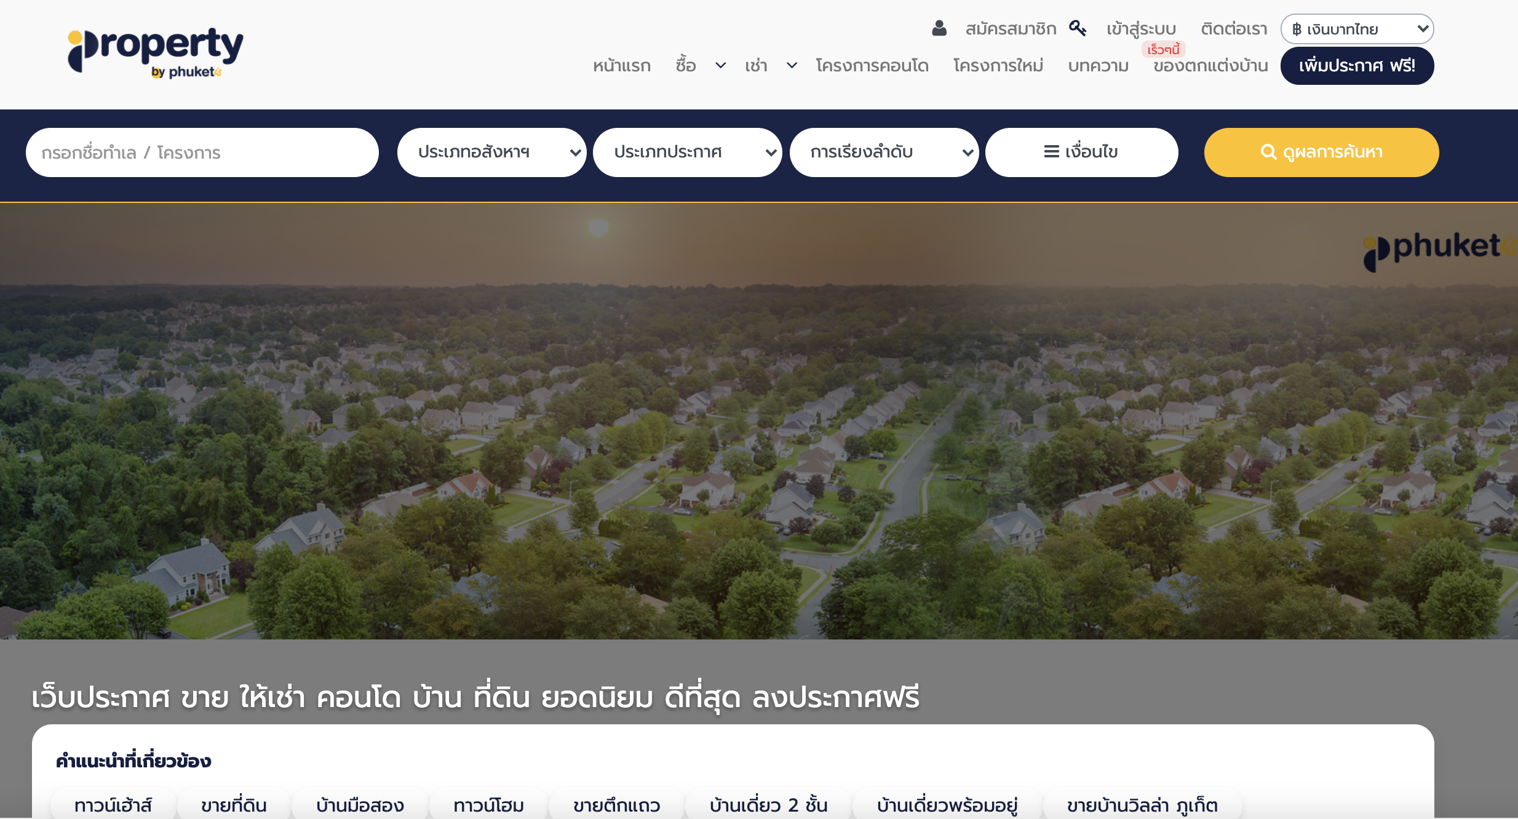This screenshot has height=819, width=1518.
Task: Open โครงการใหม่ menu item
Action: click(x=998, y=66)
